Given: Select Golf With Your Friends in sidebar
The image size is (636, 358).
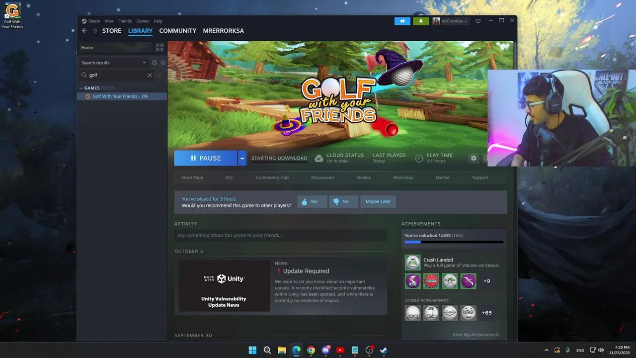Looking at the screenshot, I should coord(122,96).
